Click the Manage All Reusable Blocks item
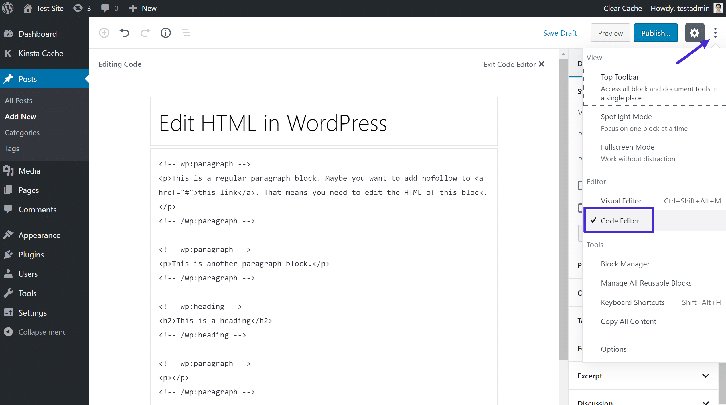726x405 pixels. click(x=646, y=283)
